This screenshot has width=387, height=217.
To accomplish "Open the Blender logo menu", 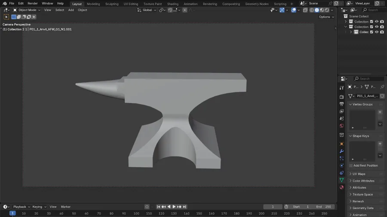I will (x=4, y=3).
